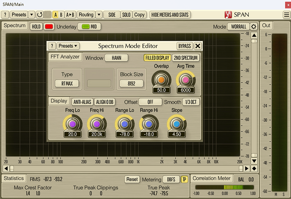The height and width of the screenshot is (199, 291).
Task: Click the main Presets button
Action: pyautogui.click(x=19, y=15)
